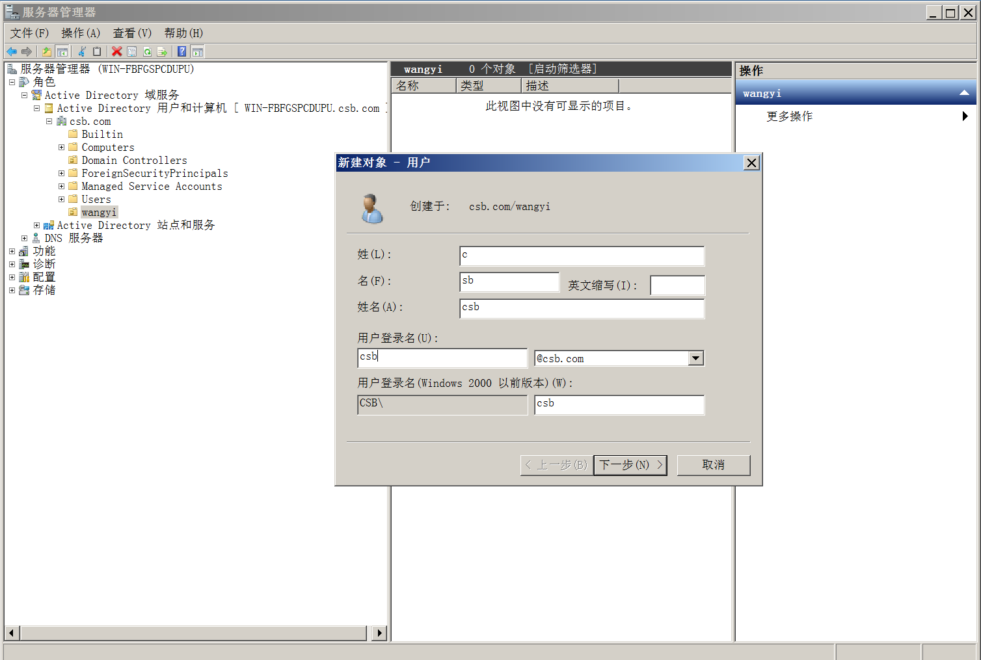981x660 pixels.
Task: Click the tree pane's right scroll arrow
Action: 379,633
